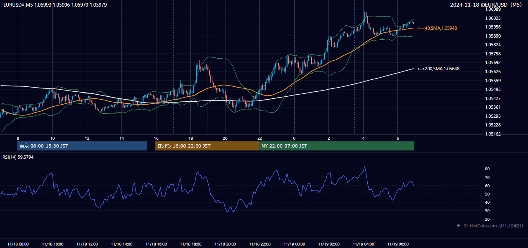This screenshot has height=248, width=528.
Task: Click the RSI axis level 60
Action: (x=487, y=186)
